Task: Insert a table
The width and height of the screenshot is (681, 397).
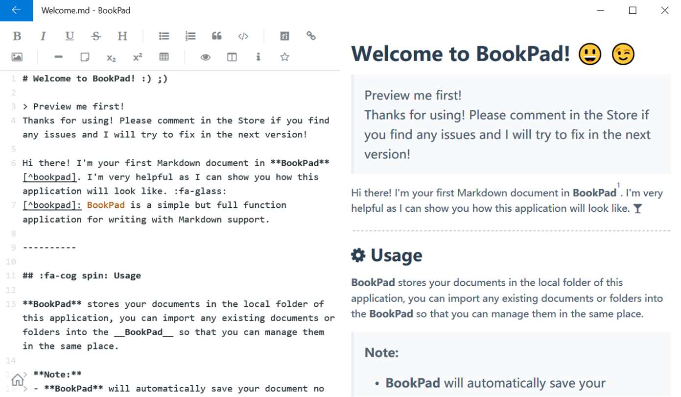Action: click(164, 57)
